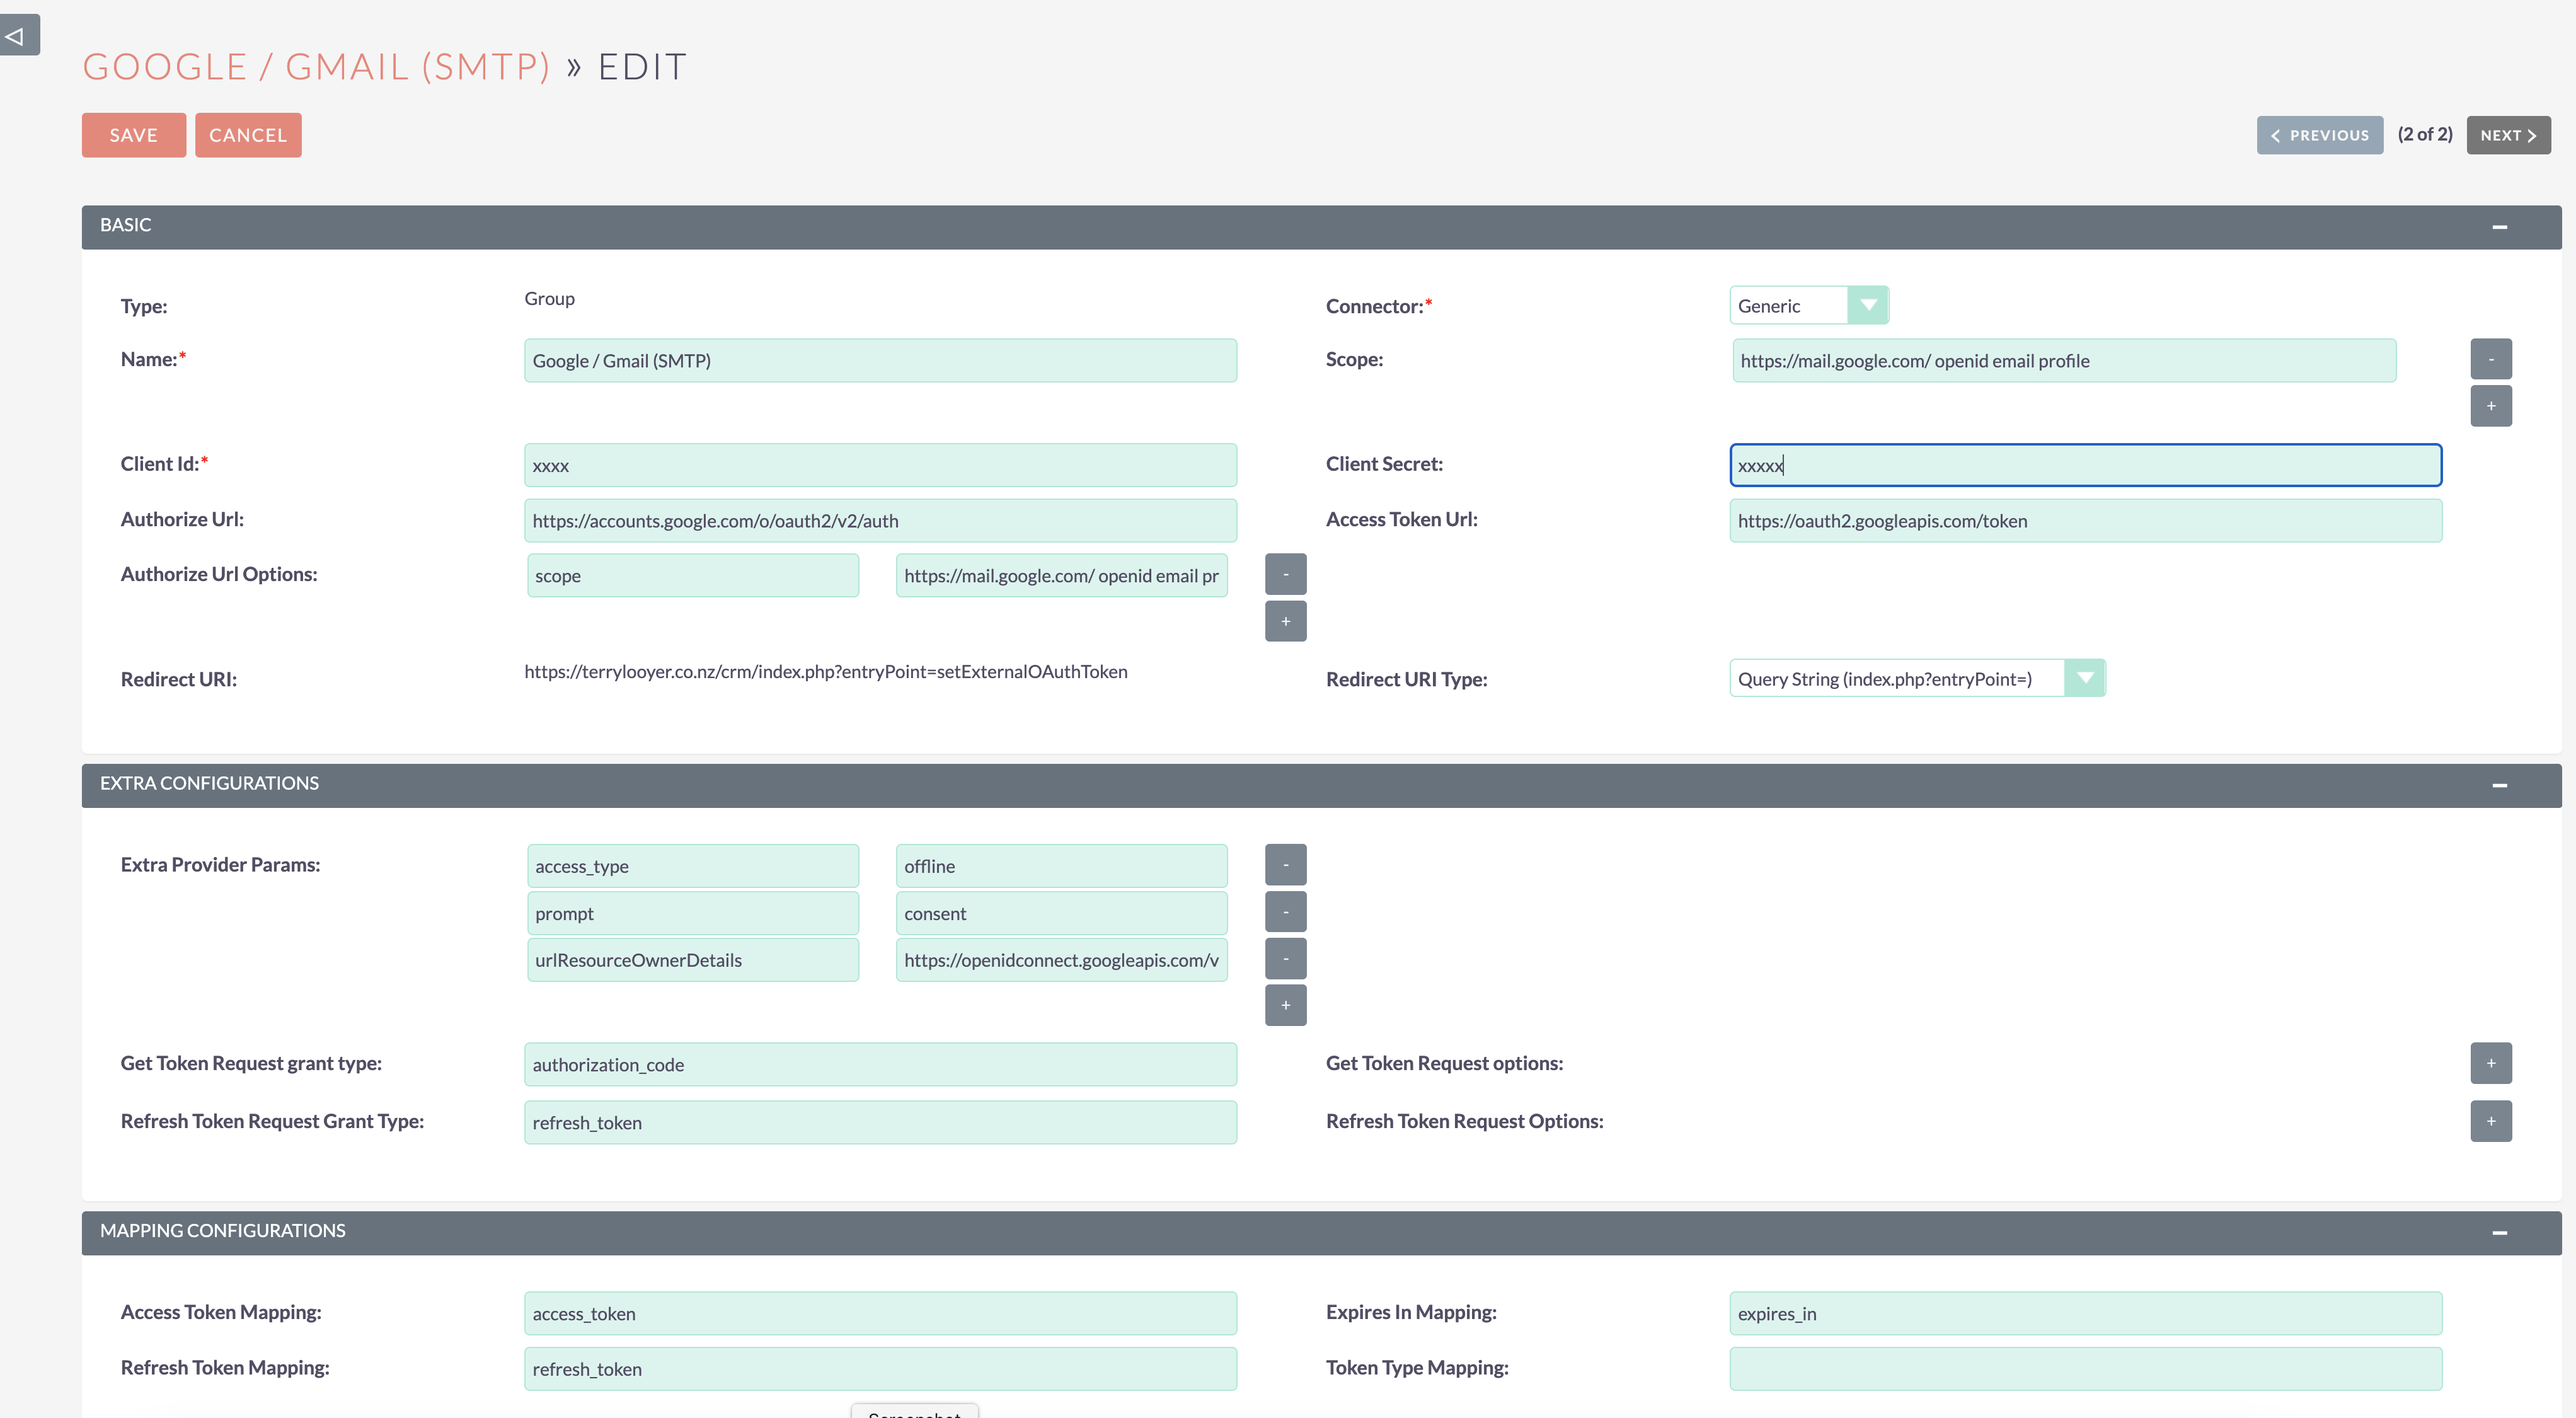The width and height of the screenshot is (2576, 1418).
Task: Collapse the Extra Configurations panel
Action: tap(2499, 785)
